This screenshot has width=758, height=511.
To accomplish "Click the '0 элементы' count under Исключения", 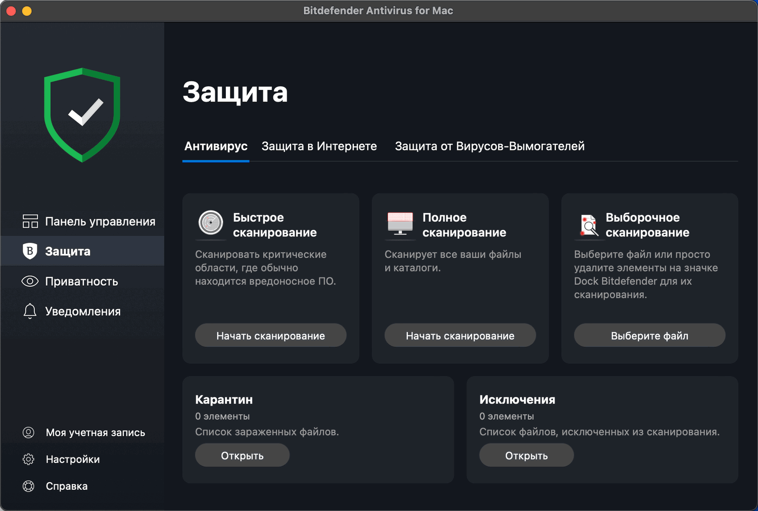I will click(507, 416).
